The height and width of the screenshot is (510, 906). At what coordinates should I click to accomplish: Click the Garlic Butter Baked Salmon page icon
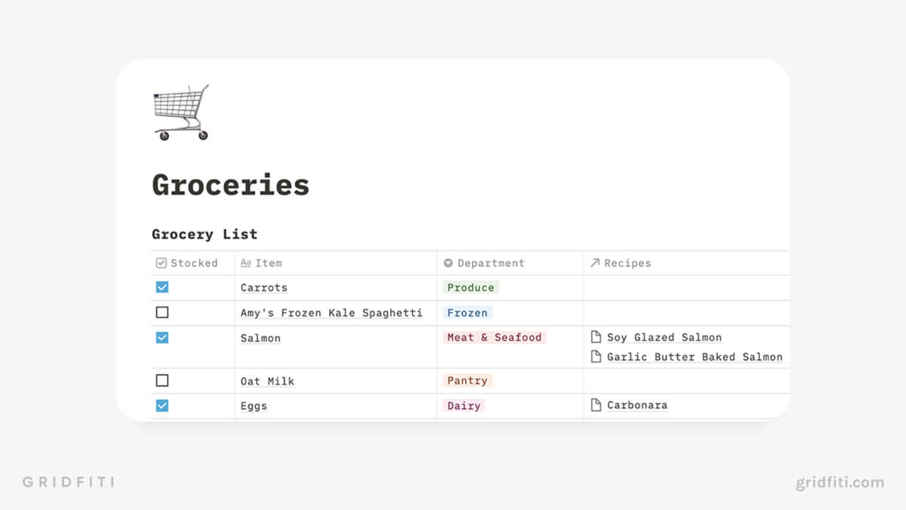(x=596, y=357)
